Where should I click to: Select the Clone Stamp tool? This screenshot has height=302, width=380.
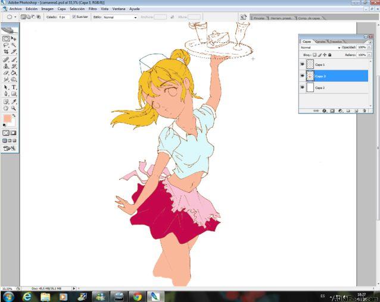pyautogui.click(x=6, y=66)
